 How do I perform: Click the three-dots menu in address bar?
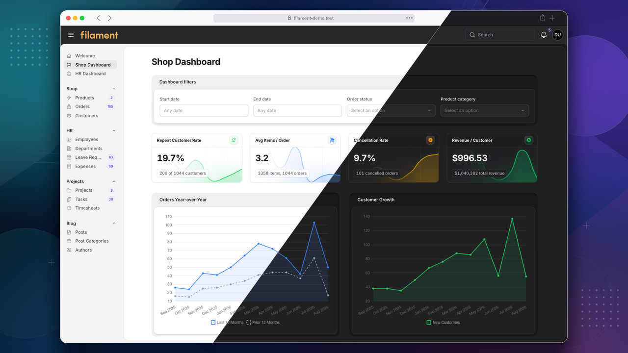pos(409,18)
